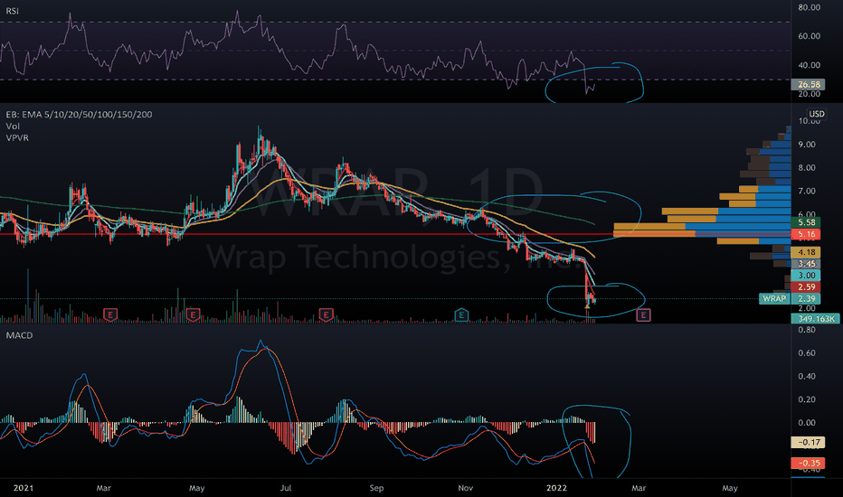Select the VPVR indicator label
Screen dimensions: 843x497
17,138
